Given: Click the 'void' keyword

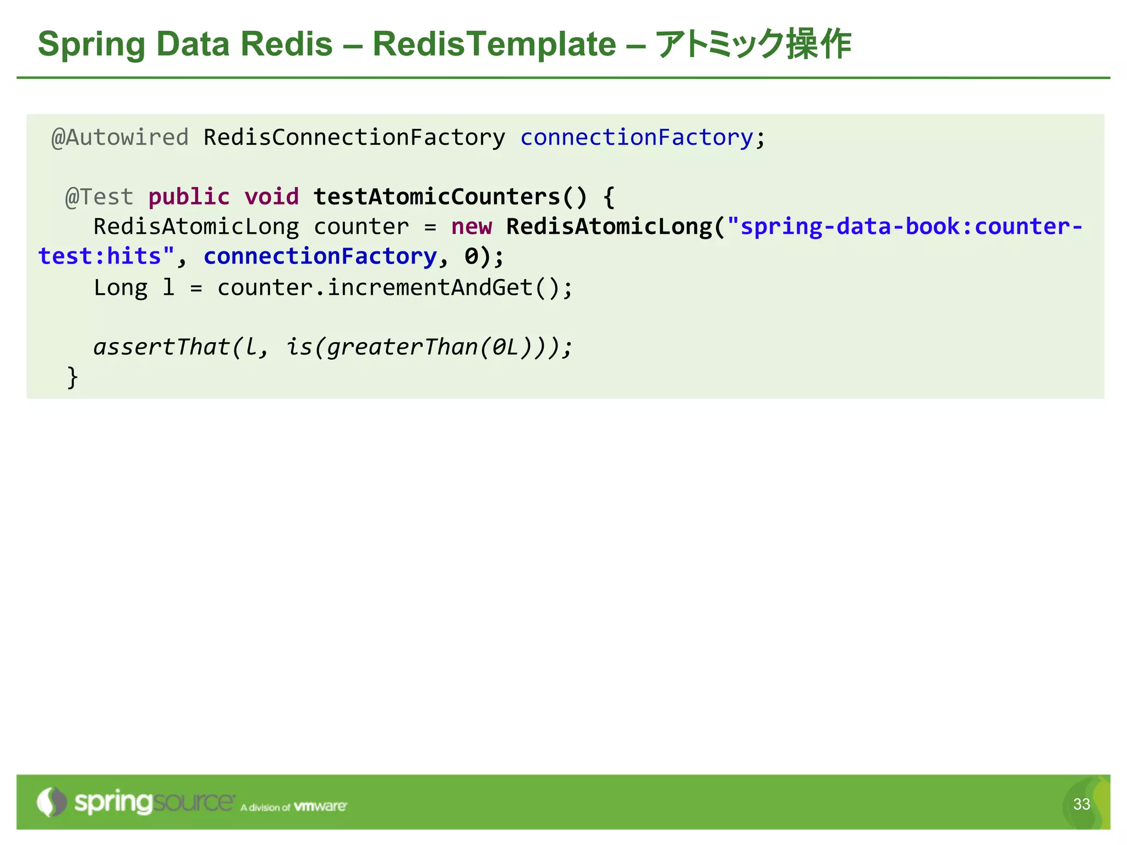Looking at the screenshot, I should point(272,196).
